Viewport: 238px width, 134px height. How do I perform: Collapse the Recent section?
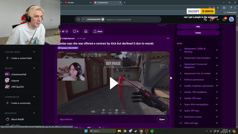click(x=34, y=68)
